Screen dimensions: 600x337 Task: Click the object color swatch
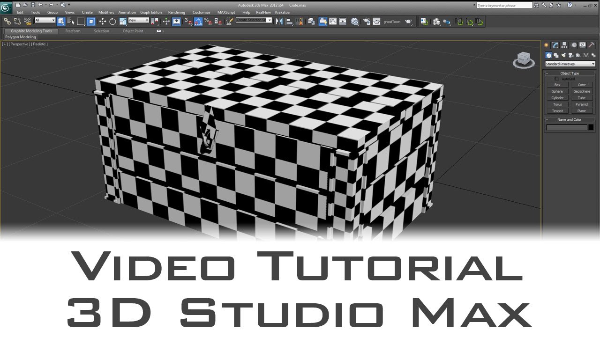click(591, 127)
